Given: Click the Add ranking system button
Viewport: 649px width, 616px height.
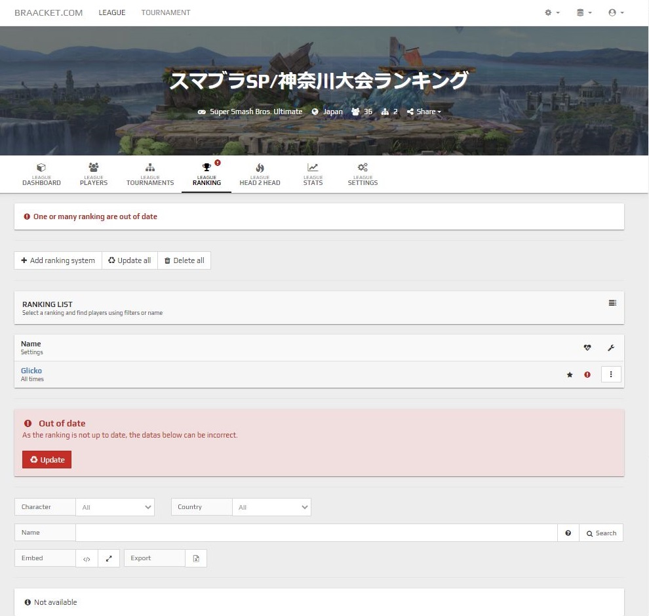Looking at the screenshot, I should coord(58,260).
